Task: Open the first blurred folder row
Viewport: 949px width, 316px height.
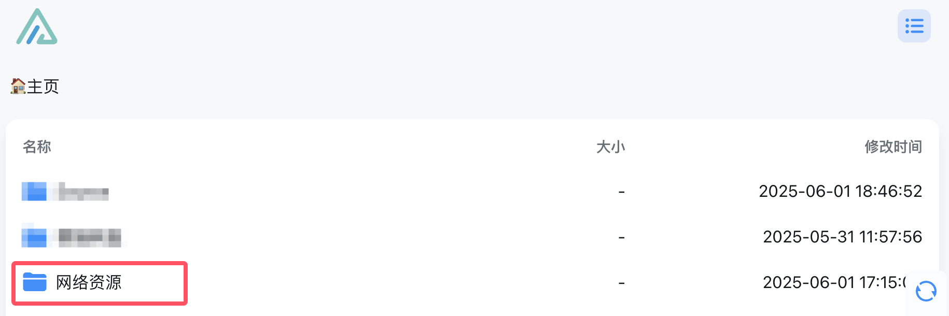Action: pos(472,192)
